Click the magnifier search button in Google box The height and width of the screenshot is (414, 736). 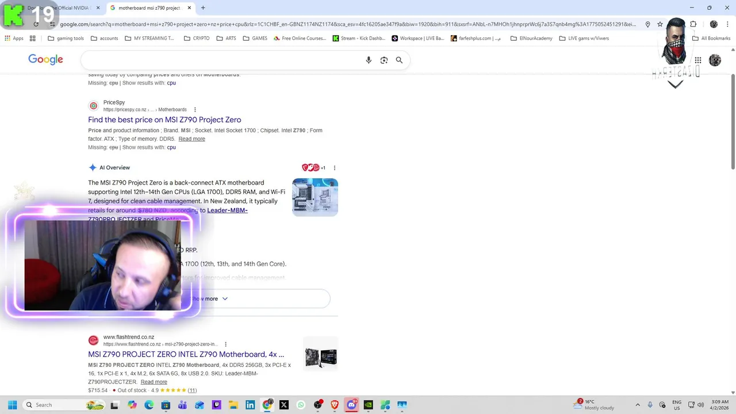(399, 60)
